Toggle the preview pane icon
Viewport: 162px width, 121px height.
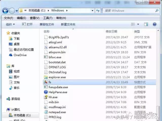pos(146,24)
